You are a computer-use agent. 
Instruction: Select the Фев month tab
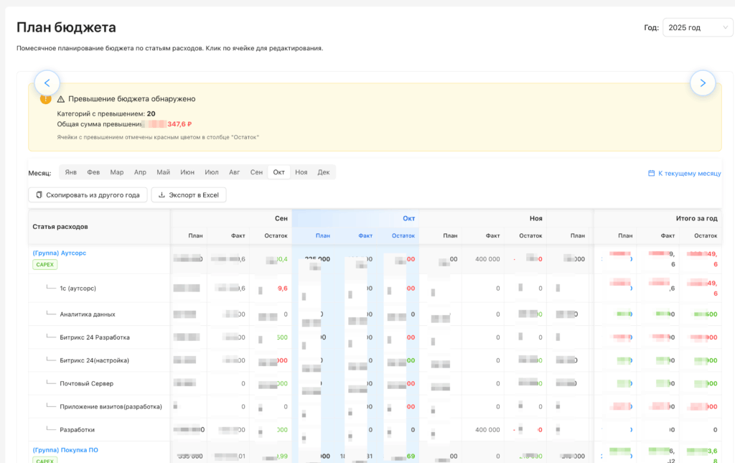point(93,172)
